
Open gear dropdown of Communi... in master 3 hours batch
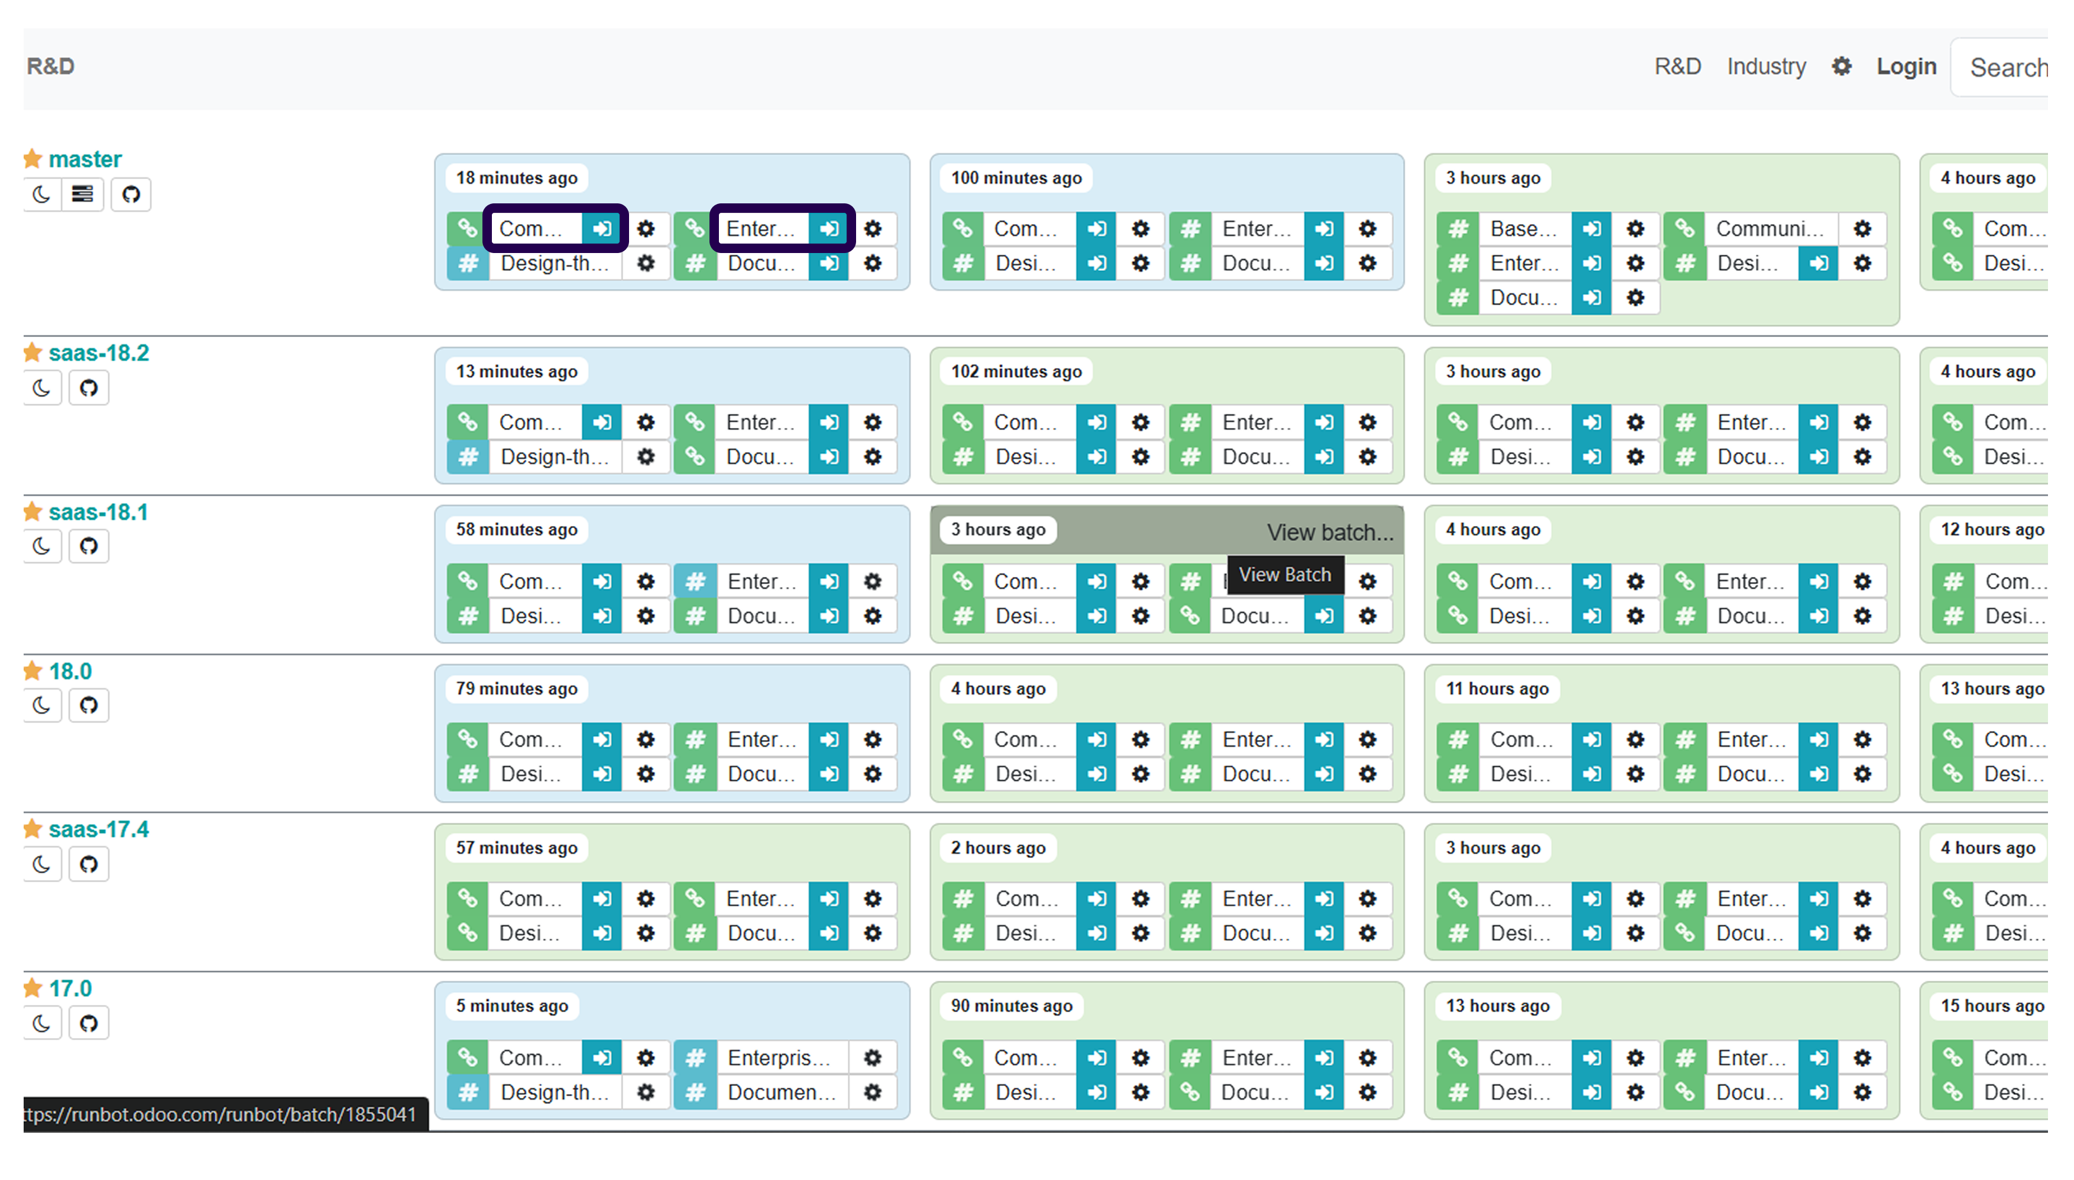[1862, 229]
